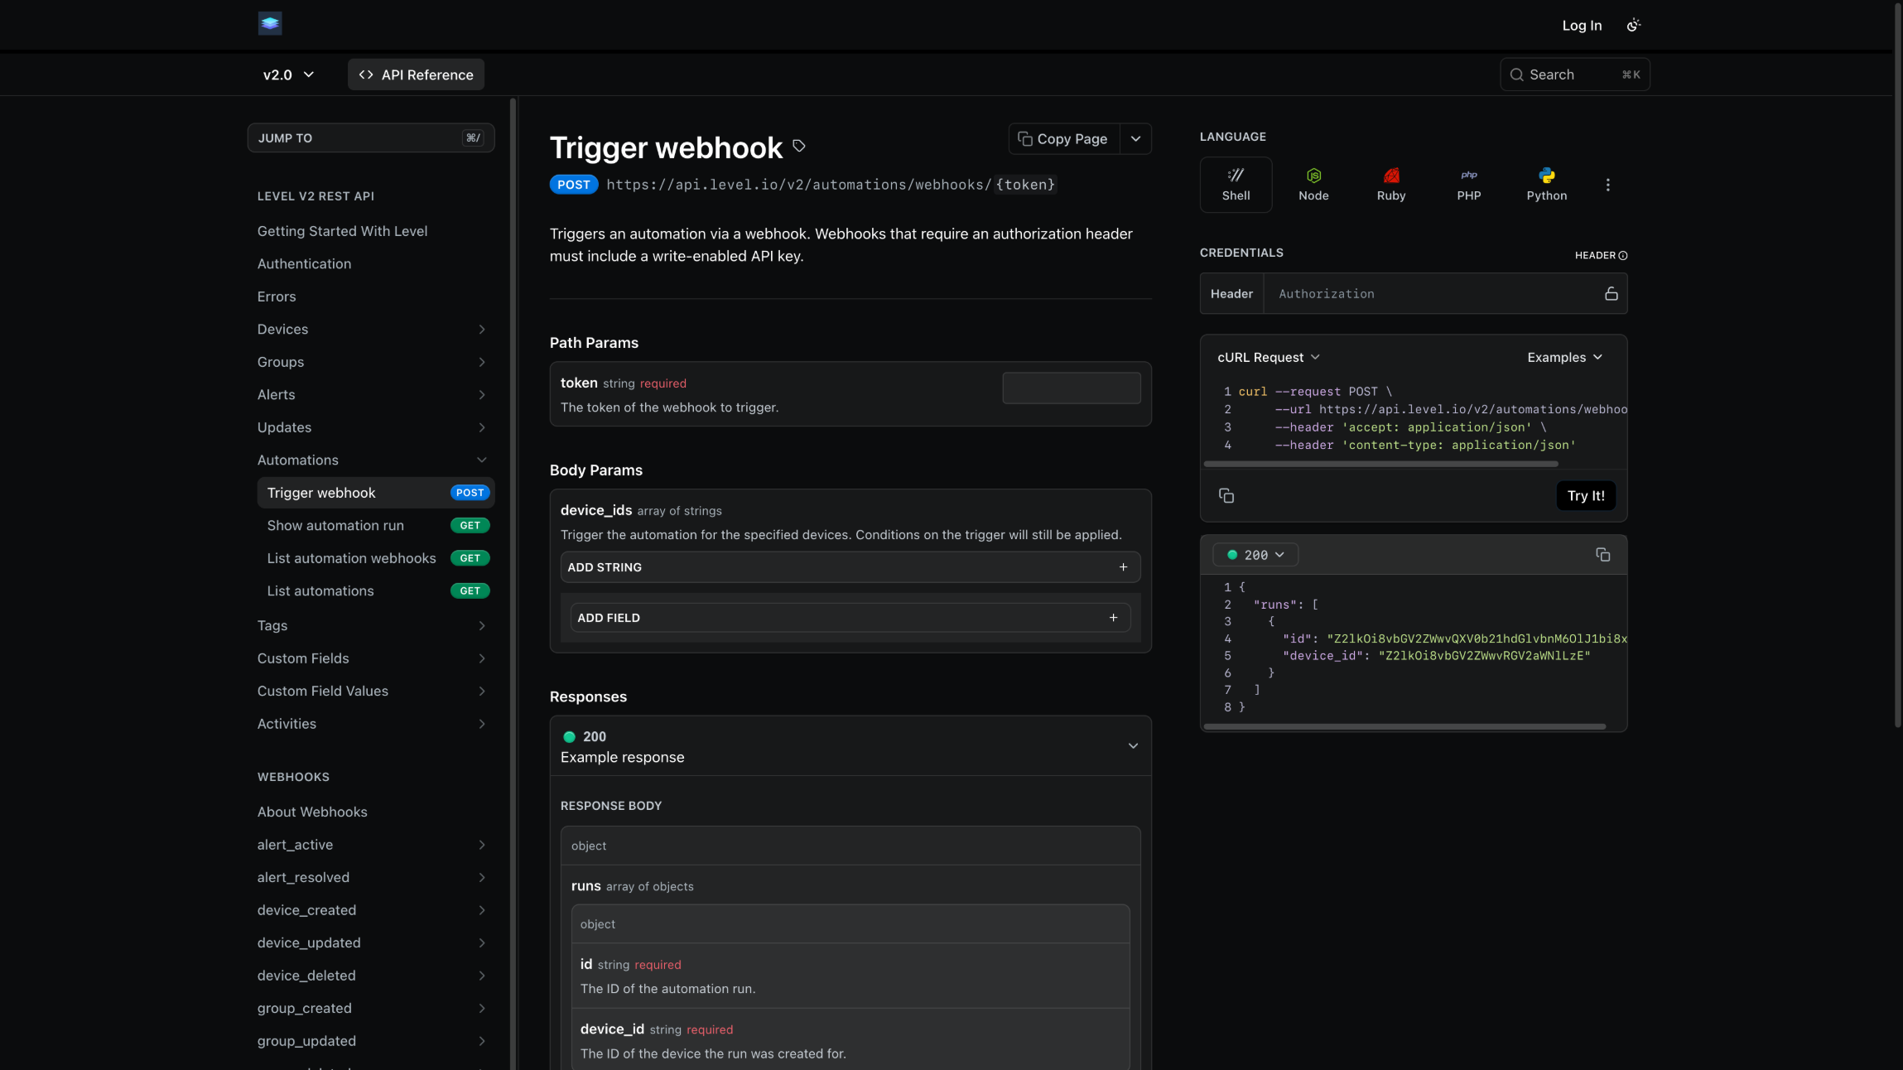Image resolution: width=1903 pixels, height=1070 pixels.
Task: Click the token input field
Action: [x=1072, y=388]
